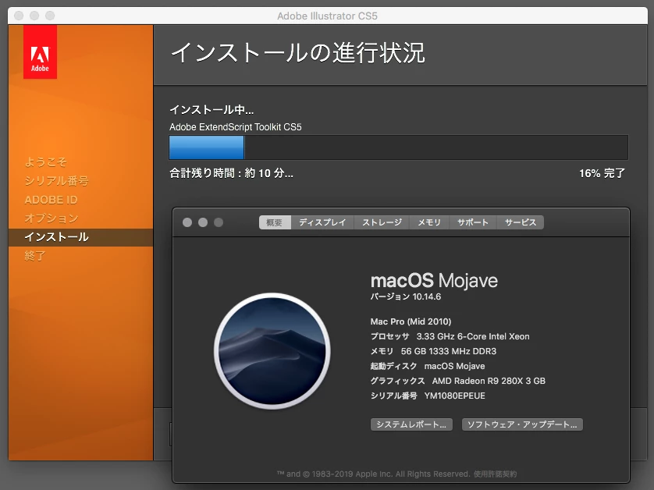Click the バージョン 10.14.6 text
Image resolution: width=654 pixels, height=490 pixels.
point(405,297)
